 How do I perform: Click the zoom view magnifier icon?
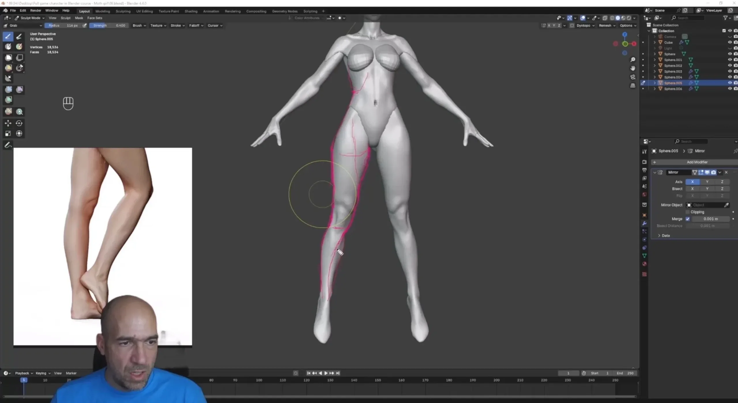(x=633, y=60)
